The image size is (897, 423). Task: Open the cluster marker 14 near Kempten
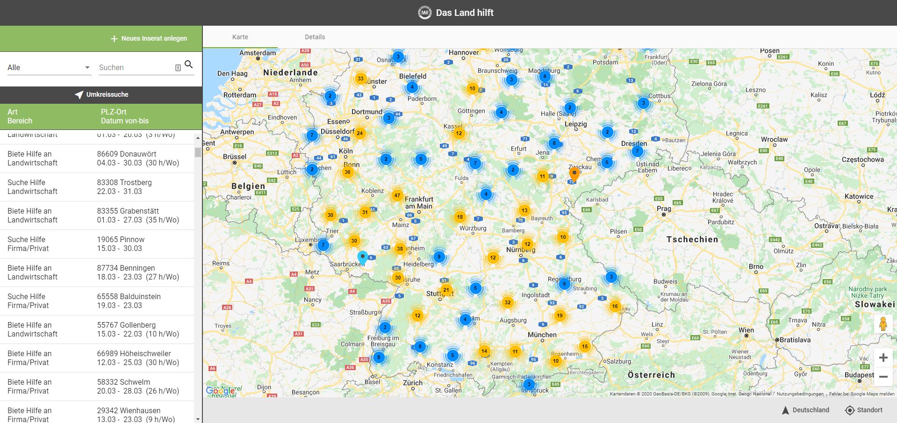pos(484,351)
